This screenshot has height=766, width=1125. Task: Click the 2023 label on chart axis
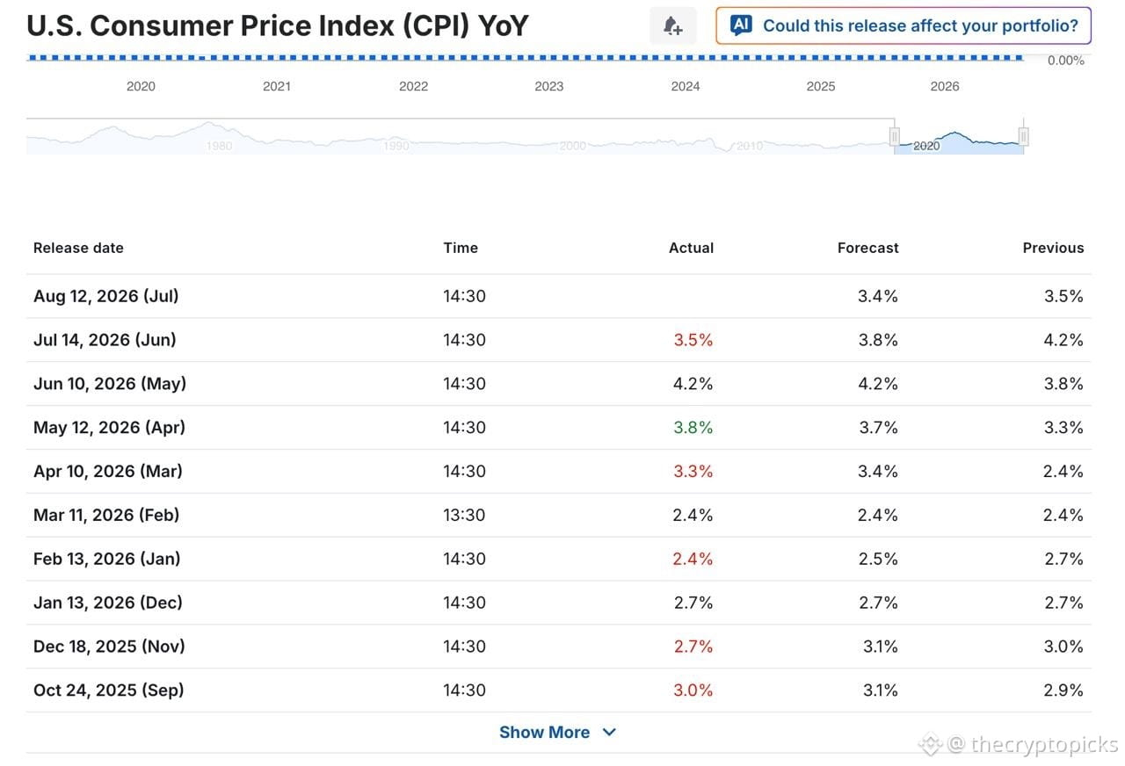click(549, 86)
